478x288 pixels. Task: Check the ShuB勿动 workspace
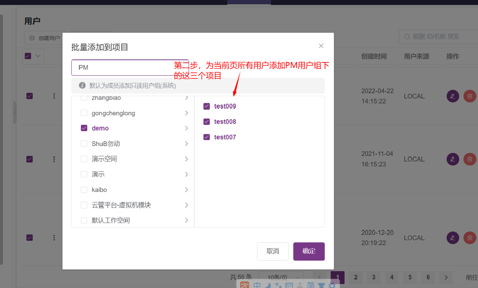[x=84, y=144]
